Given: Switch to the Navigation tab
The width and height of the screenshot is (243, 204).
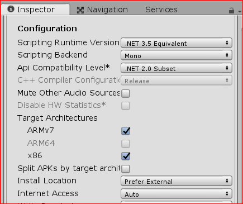Looking at the screenshot, I should click(x=102, y=10).
